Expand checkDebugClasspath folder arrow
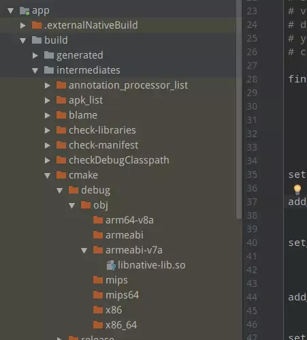 tap(47, 161)
